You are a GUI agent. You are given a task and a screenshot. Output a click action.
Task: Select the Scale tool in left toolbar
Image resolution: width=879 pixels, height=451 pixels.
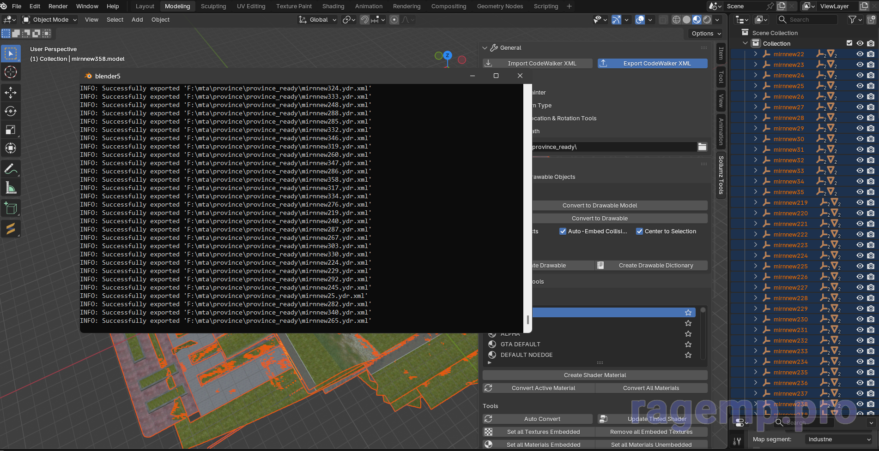click(11, 130)
